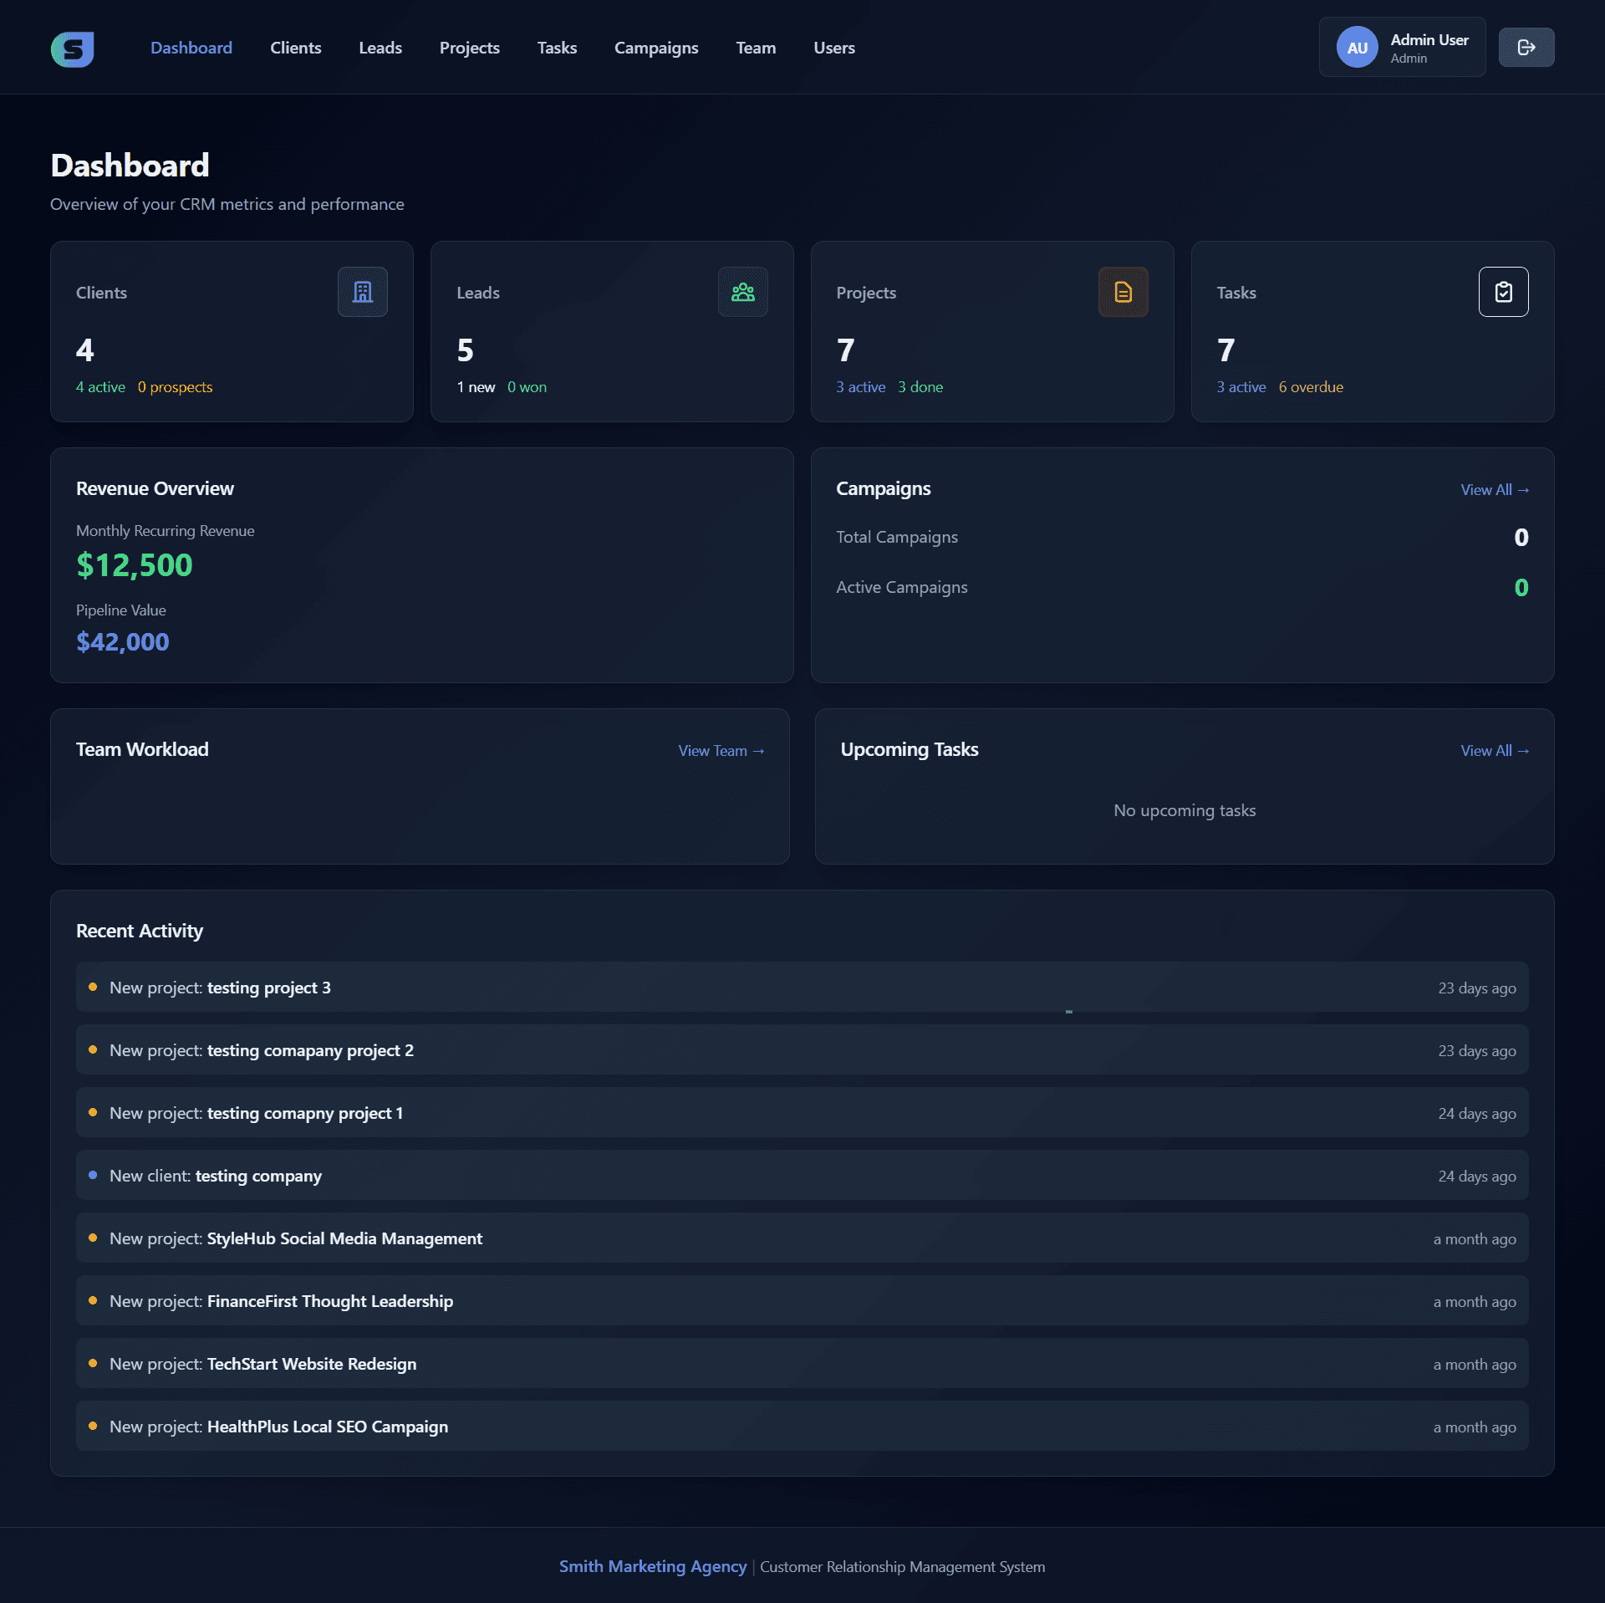Click the logout icon button
The image size is (1605, 1603).
(1526, 47)
